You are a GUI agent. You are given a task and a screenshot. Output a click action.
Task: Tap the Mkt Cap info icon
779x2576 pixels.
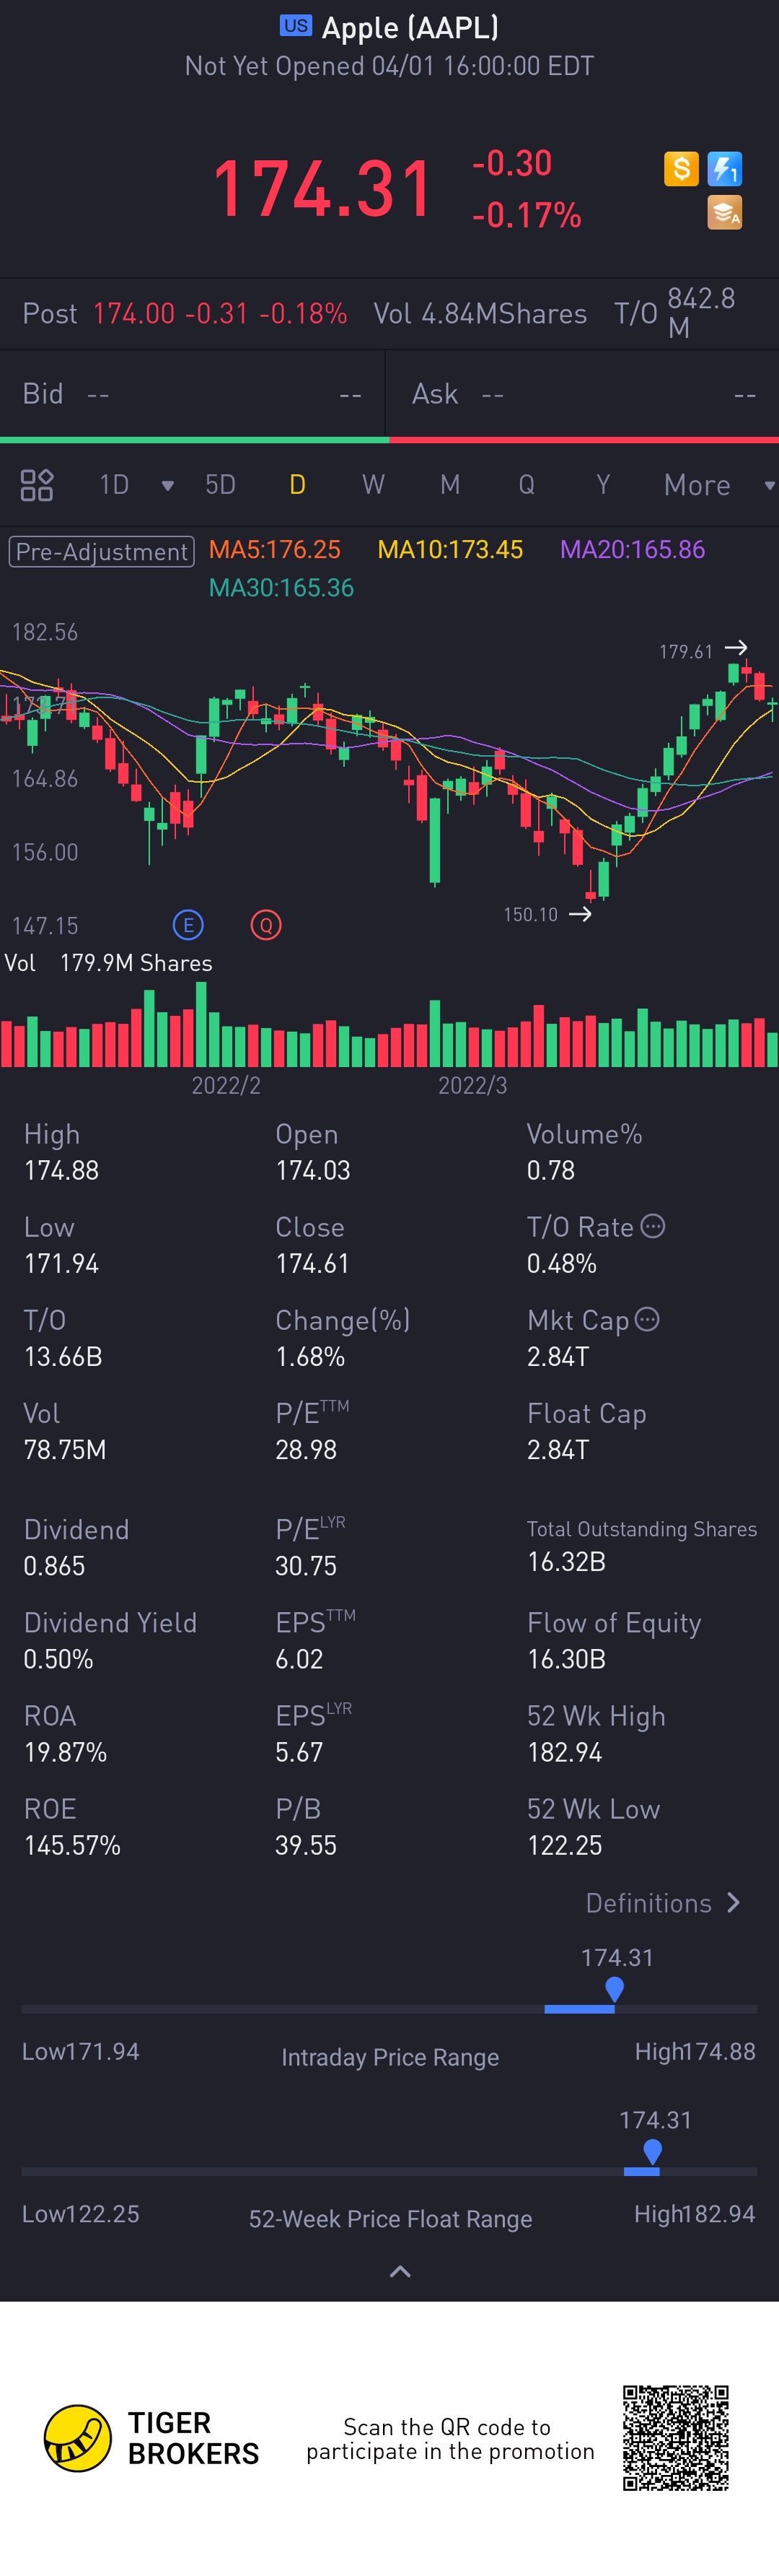(647, 1319)
